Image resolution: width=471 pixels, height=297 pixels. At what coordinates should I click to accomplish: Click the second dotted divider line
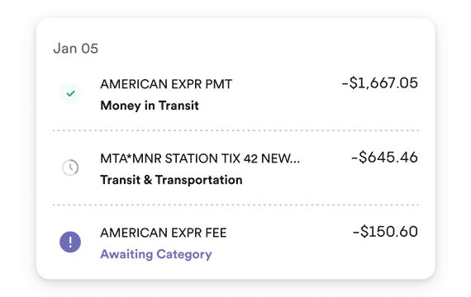pyautogui.click(x=235, y=205)
